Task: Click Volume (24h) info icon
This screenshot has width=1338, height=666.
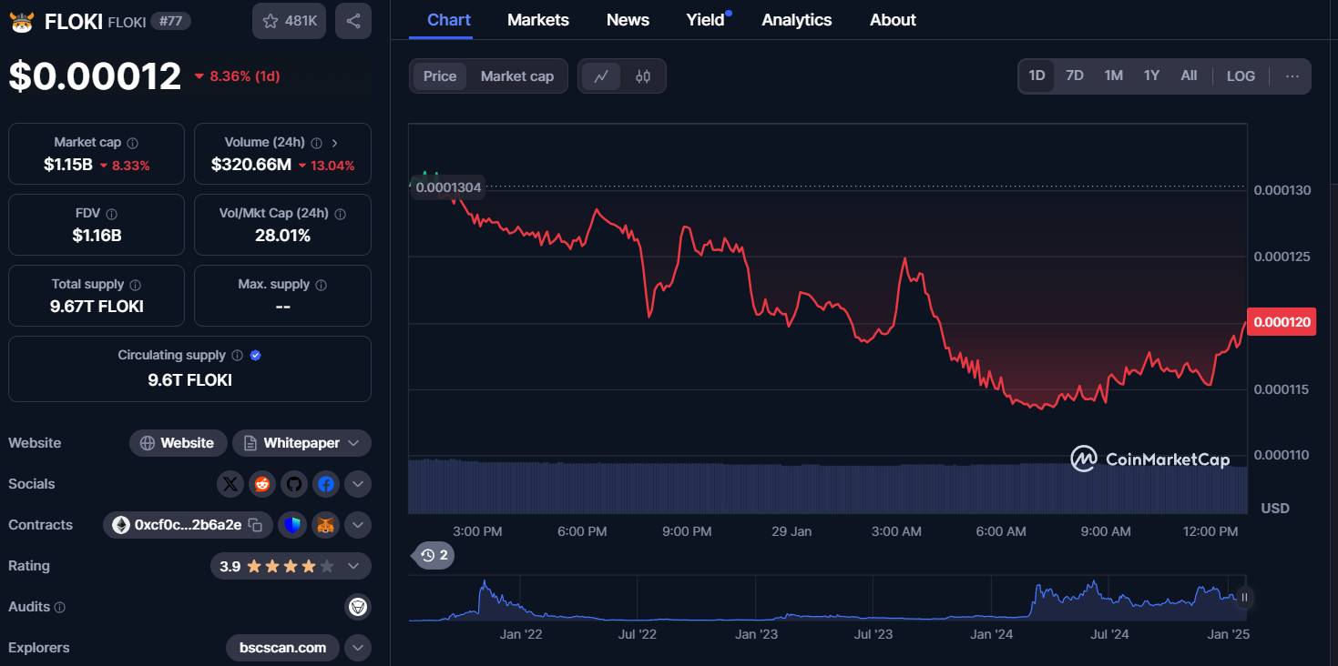Action: click(317, 143)
